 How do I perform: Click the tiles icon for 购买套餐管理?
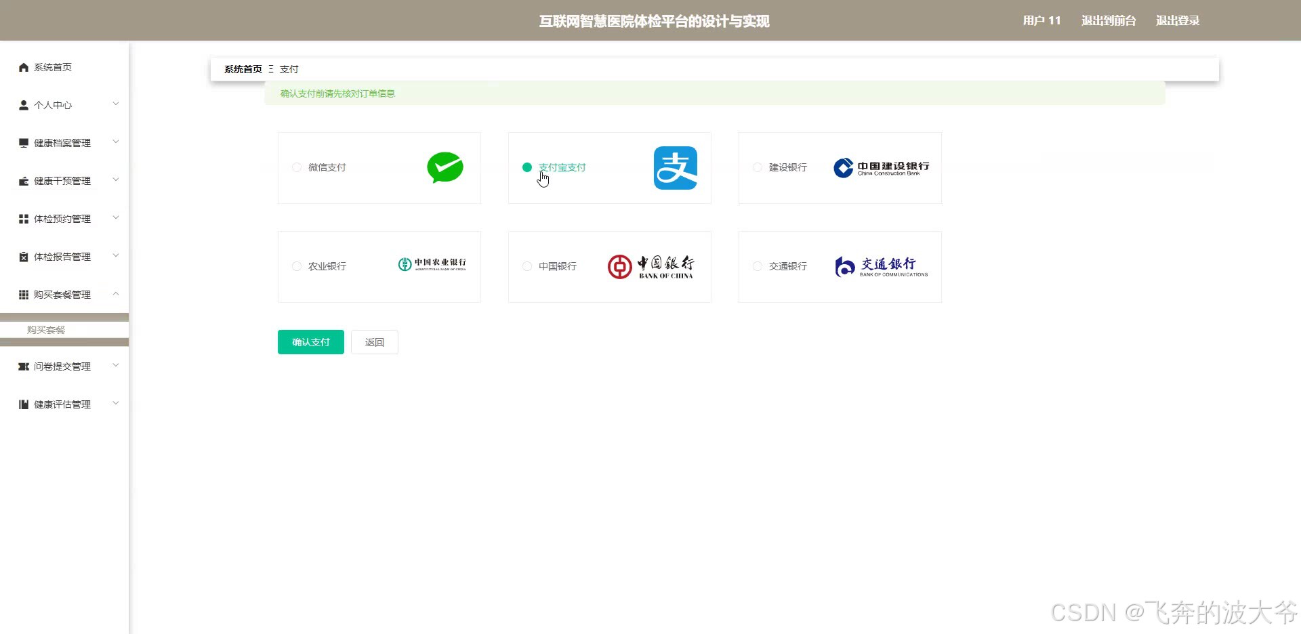click(24, 295)
